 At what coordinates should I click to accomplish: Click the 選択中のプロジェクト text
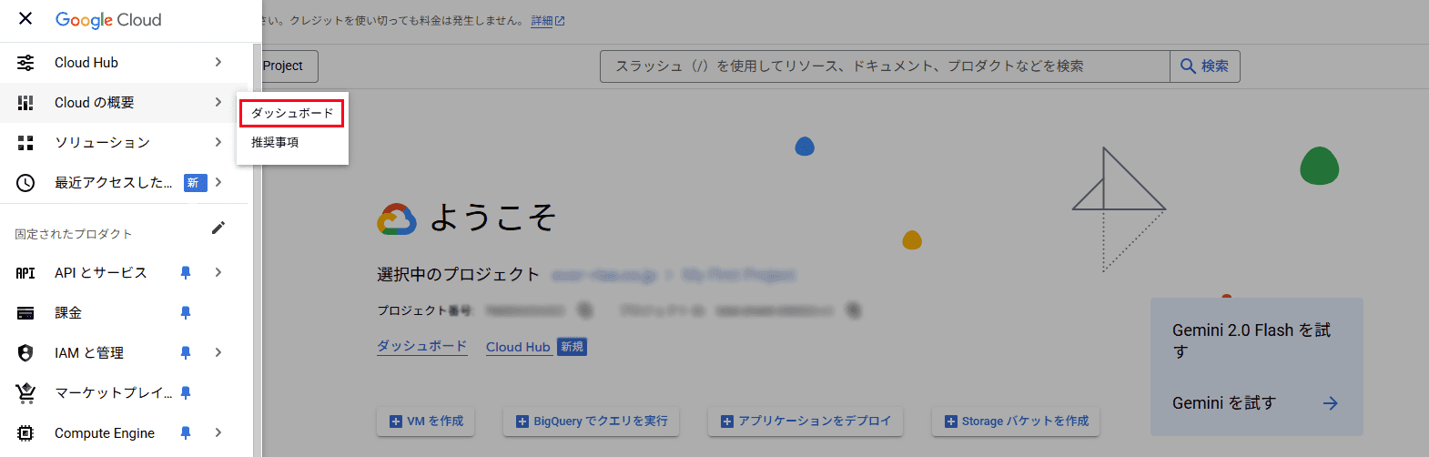point(459,275)
